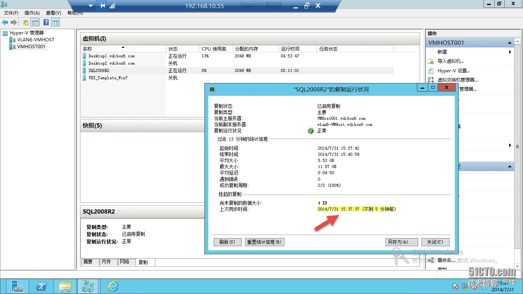Click the highlighted 上次同步时间 value
The width and height of the screenshot is (523, 294).
pyautogui.click(x=357, y=209)
